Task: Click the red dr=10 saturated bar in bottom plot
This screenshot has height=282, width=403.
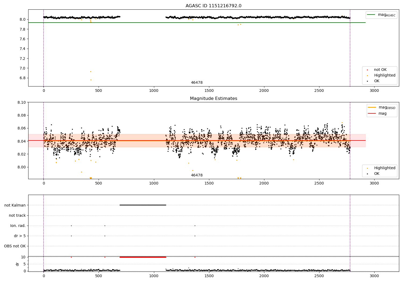Action: pyautogui.click(x=143, y=257)
